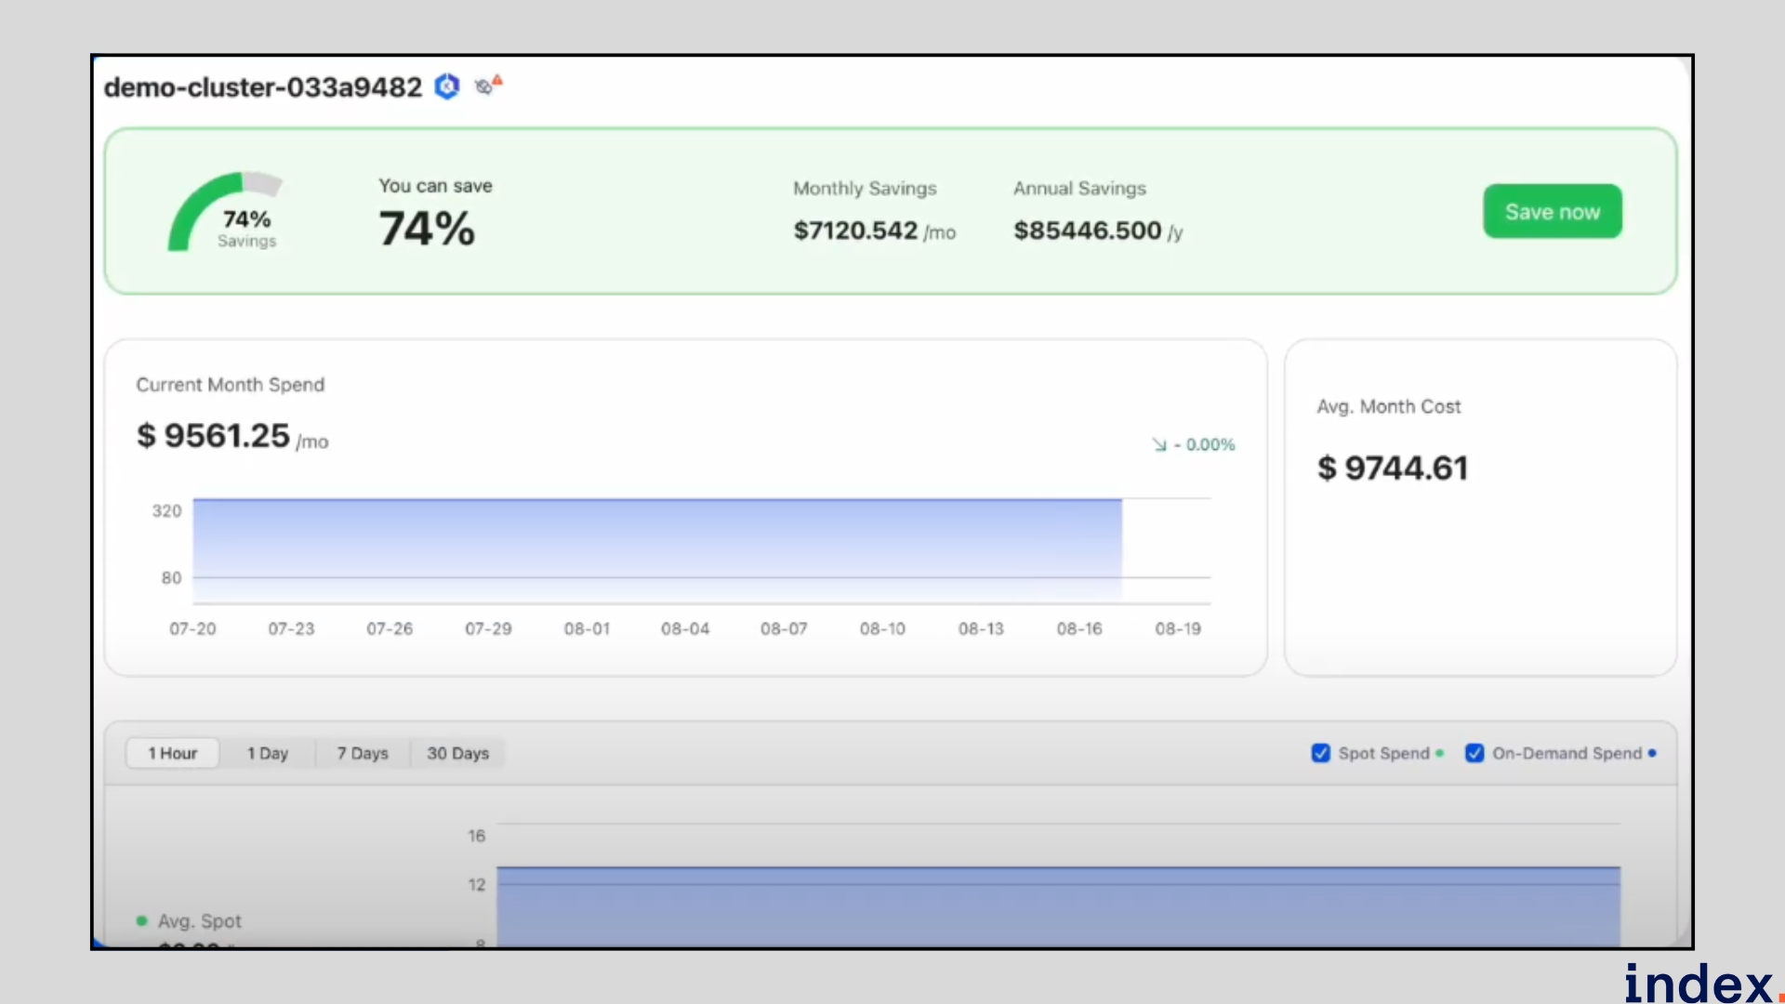The image size is (1785, 1004).
Task: Click the downward trend arrow icon
Action: [1159, 445]
